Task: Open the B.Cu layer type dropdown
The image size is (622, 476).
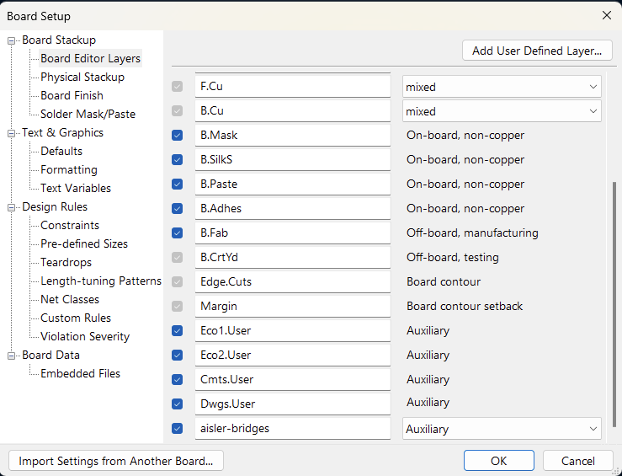Action: coord(502,111)
